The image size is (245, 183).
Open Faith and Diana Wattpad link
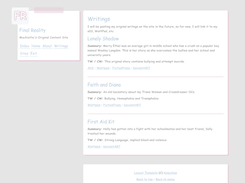(94, 105)
